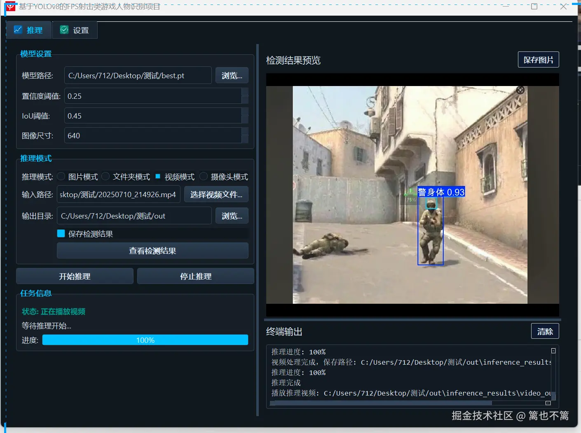Lower the 图像尺寸 value with down arrow

tap(245, 140)
